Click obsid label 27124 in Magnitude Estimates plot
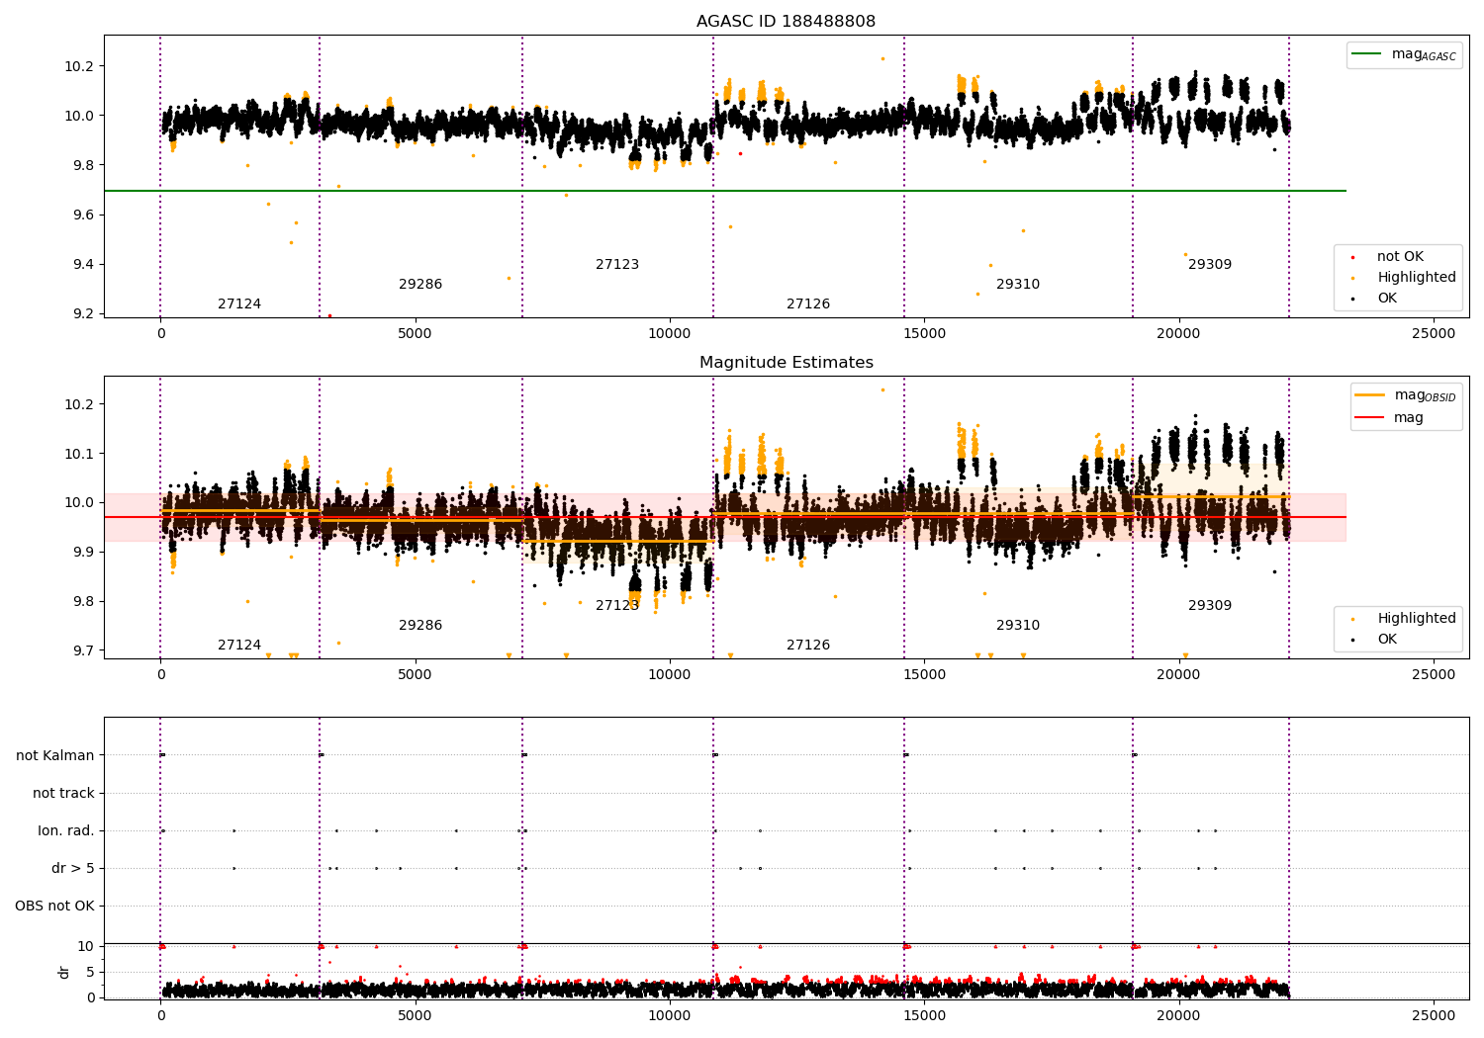This screenshot has width=1484, height=1038. tap(239, 646)
